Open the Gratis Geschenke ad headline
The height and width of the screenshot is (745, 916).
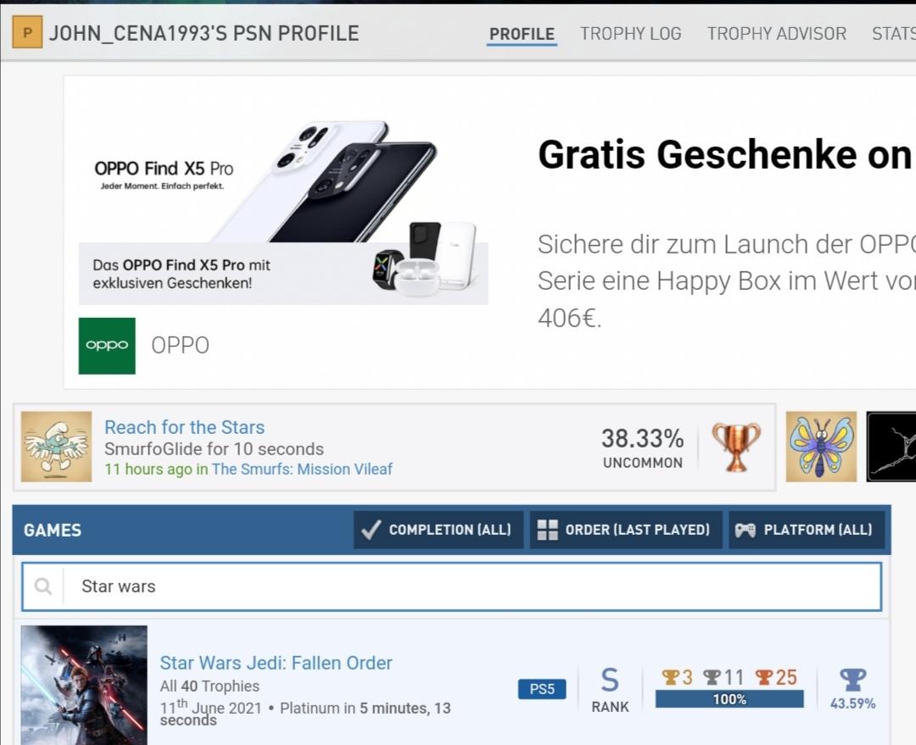[x=724, y=155]
